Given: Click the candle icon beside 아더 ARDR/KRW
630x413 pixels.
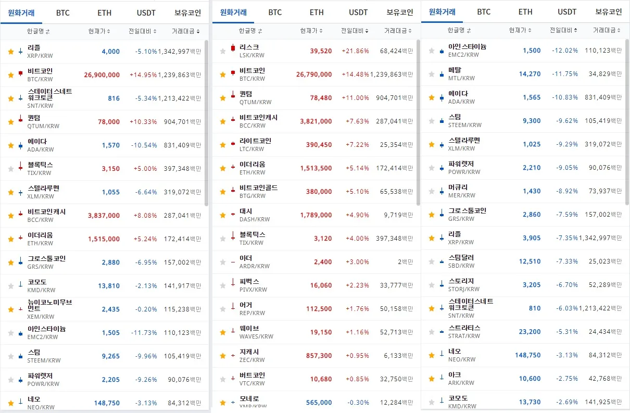Looking at the screenshot, I should pos(233,262).
